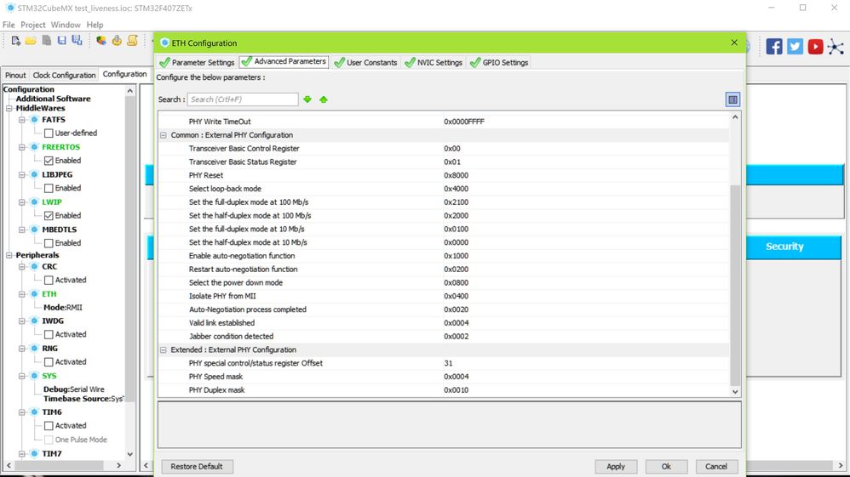Switch to the Clock Configuration tab
This screenshot has height=477, width=850.
[x=64, y=76]
